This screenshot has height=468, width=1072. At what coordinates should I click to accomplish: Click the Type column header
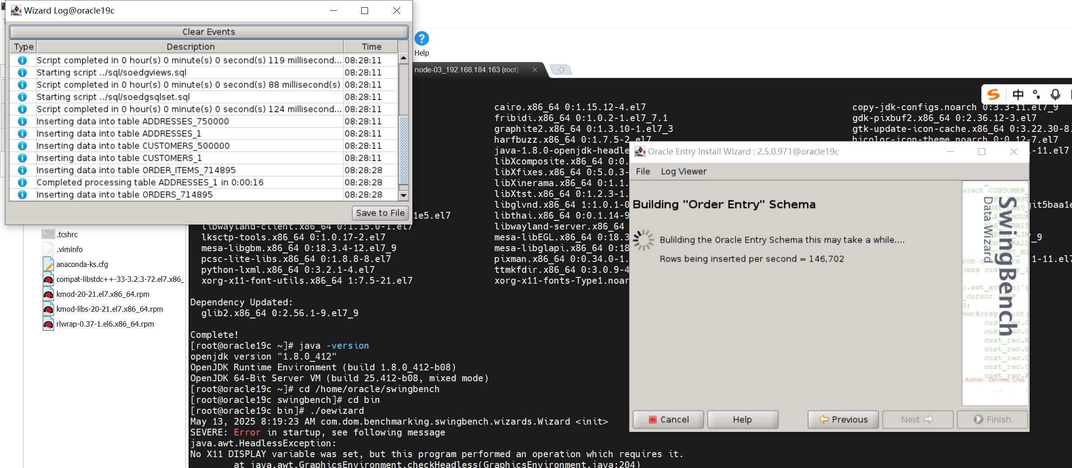tap(24, 47)
